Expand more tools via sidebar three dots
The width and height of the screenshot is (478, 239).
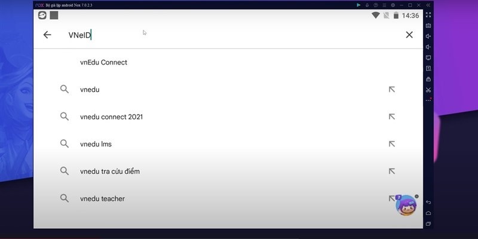428,100
